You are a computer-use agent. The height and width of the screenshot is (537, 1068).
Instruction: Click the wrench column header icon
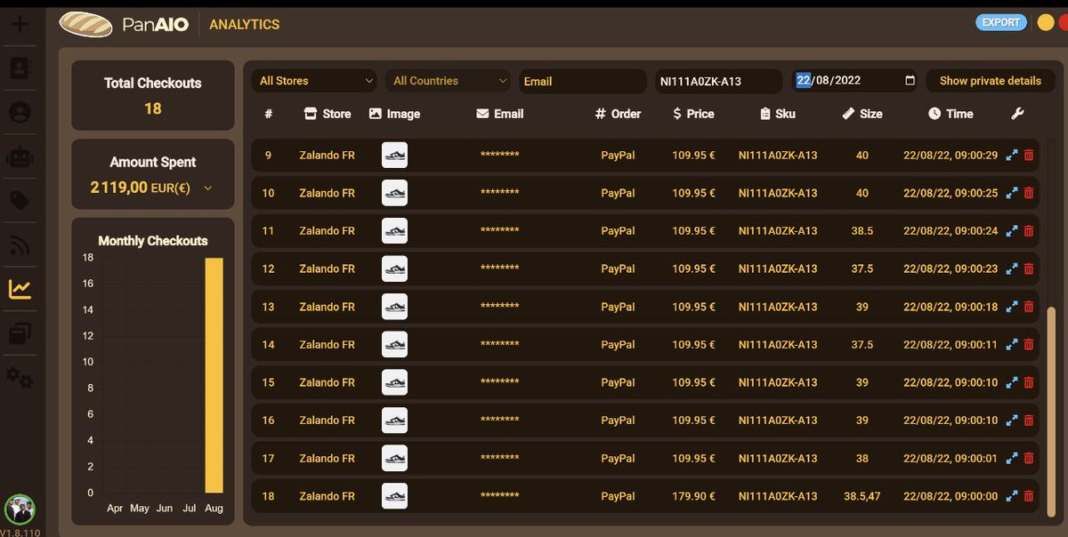pos(1018,114)
